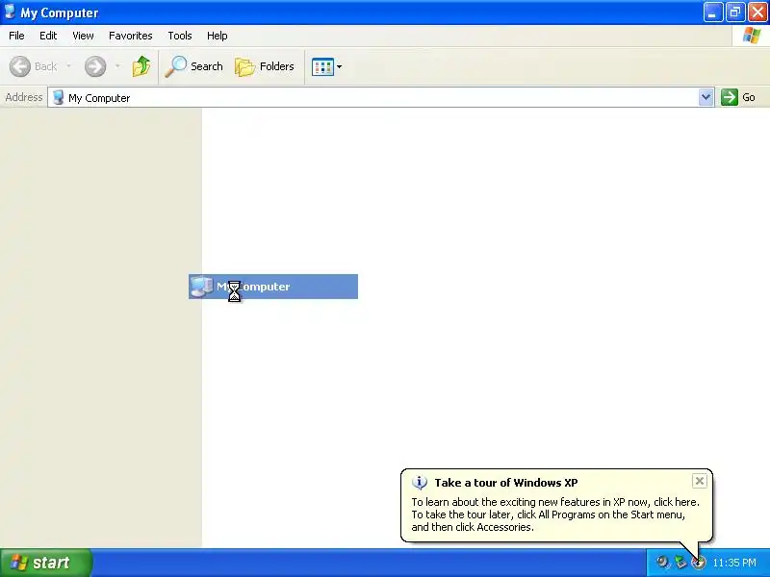Screen dimensions: 770x577
Task: Open the Favorites menu
Action: click(x=131, y=36)
